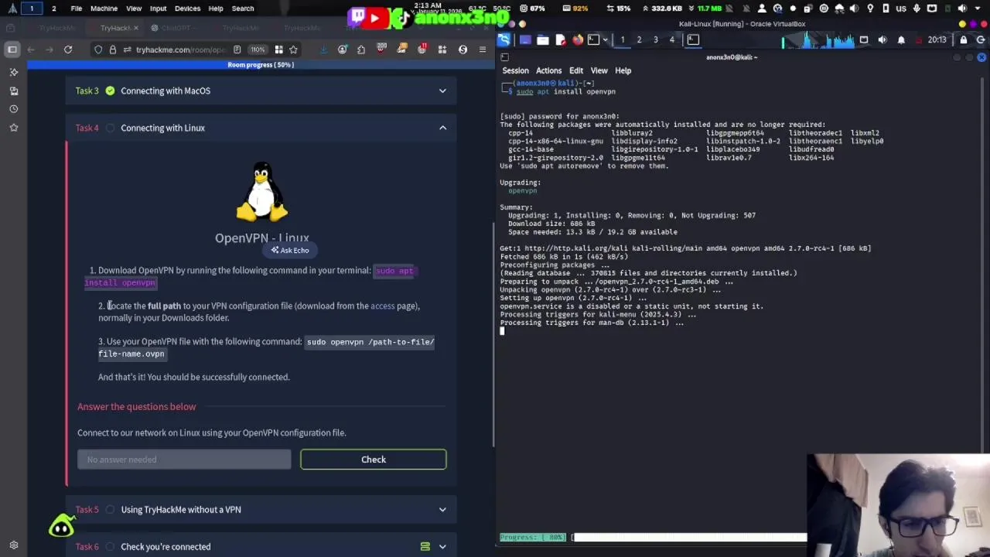Go forward in browser history
The height and width of the screenshot is (557, 990).
click(49, 50)
